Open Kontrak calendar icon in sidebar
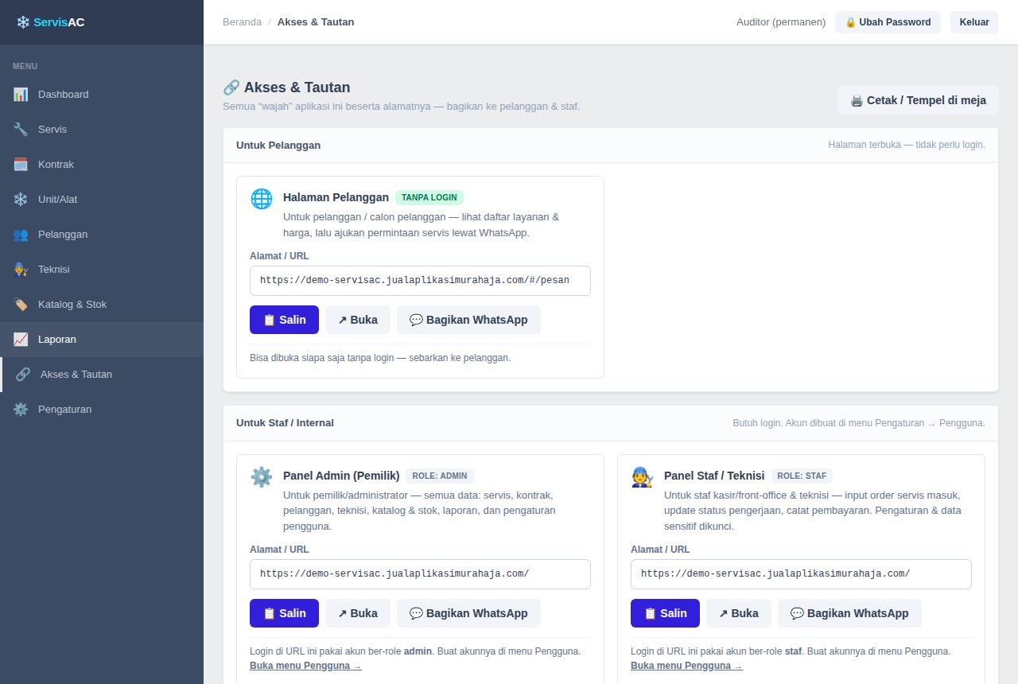This screenshot has width=1018, height=684. pyautogui.click(x=21, y=165)
